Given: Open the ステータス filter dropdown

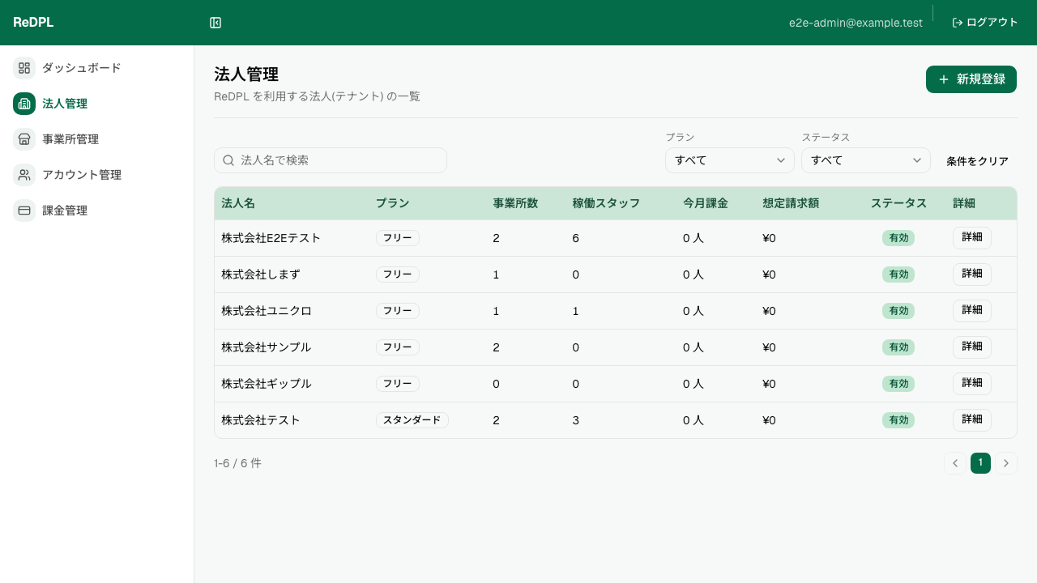Looking at the screenshot, I should [866, 160].
